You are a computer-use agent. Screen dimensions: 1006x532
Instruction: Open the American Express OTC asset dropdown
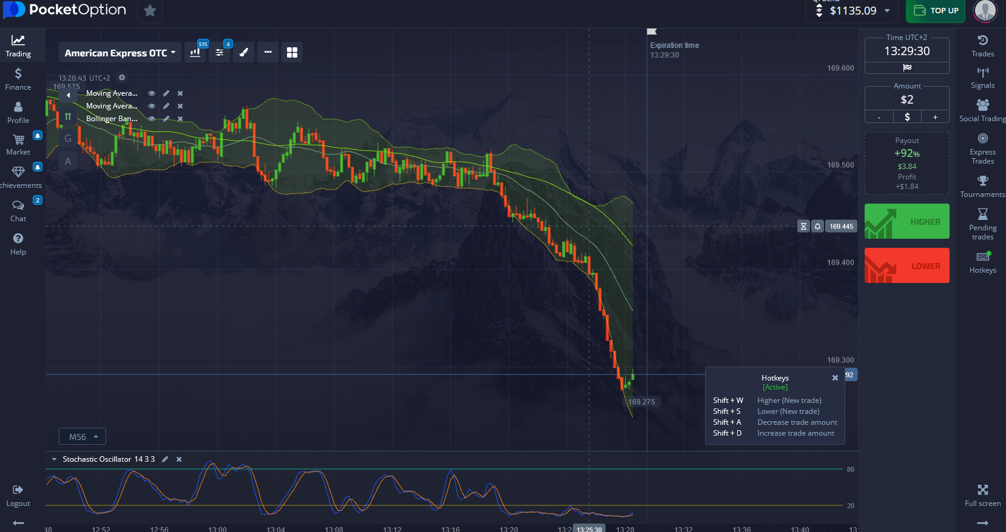[120, 53]
